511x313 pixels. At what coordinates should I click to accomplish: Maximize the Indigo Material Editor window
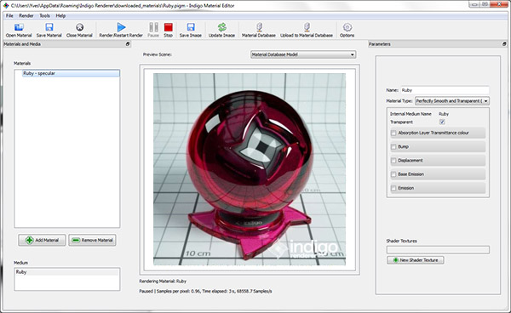pyautogui.click(x=485, y=4)
